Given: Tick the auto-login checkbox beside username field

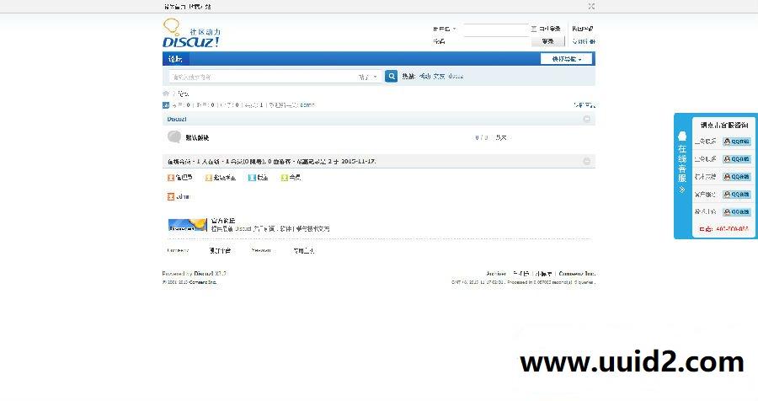Looking at the screenshot, I should click(534, 29).
